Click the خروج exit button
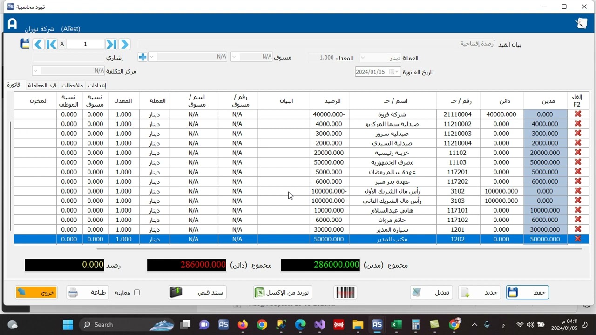The image size is (596, 335). [x=36, y=292]
